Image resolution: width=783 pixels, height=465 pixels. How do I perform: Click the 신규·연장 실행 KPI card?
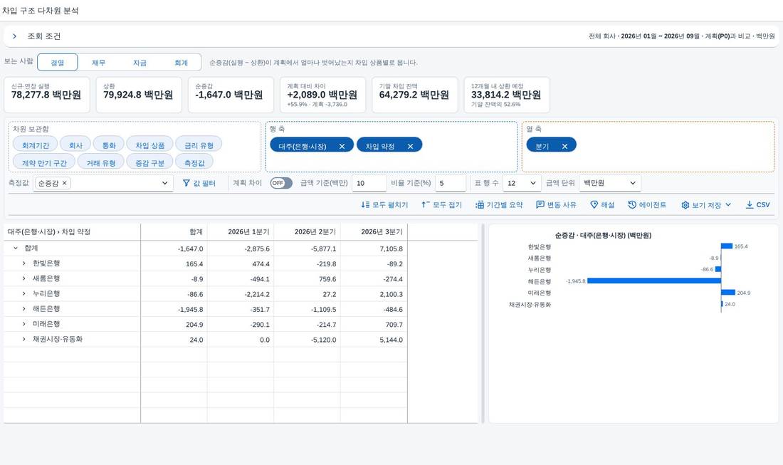click(47, 95)
